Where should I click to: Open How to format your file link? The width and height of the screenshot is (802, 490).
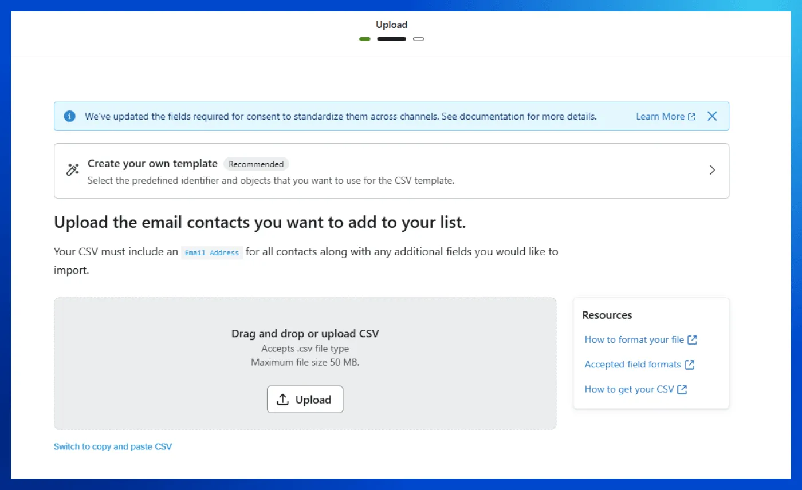pos(634,339)
